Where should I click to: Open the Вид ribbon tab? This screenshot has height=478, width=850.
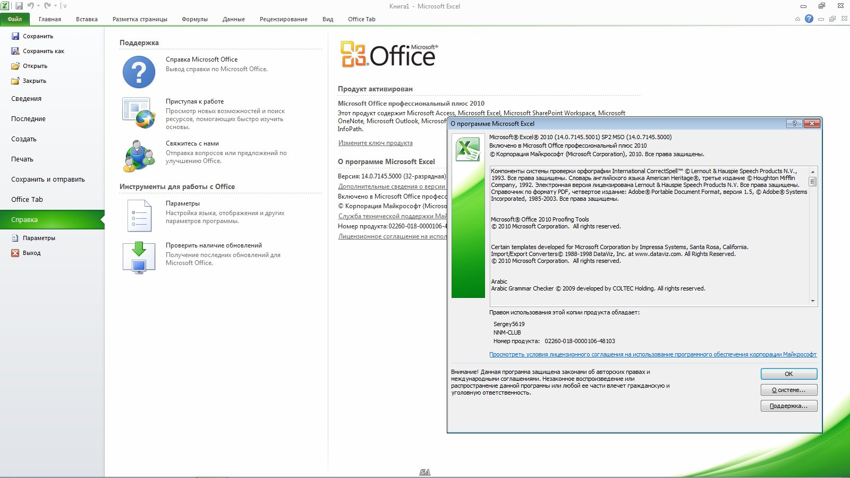click(x=328, y=19)
